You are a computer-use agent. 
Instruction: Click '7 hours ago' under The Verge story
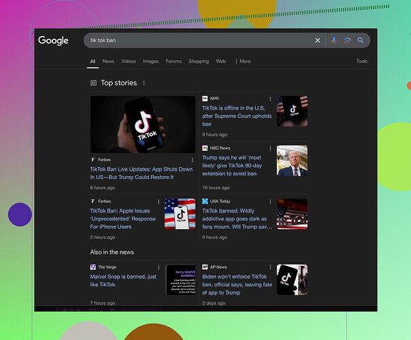tap(103, 303)
